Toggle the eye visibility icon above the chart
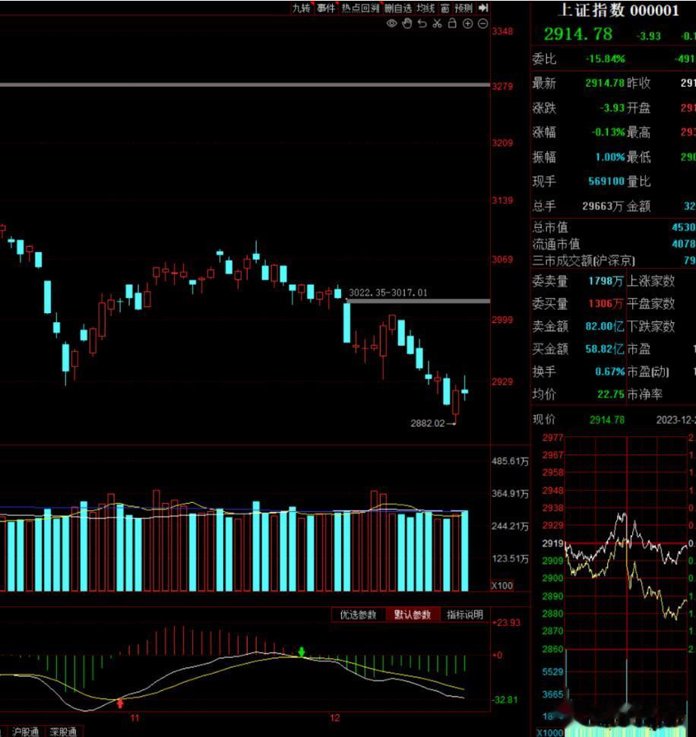 391,24
